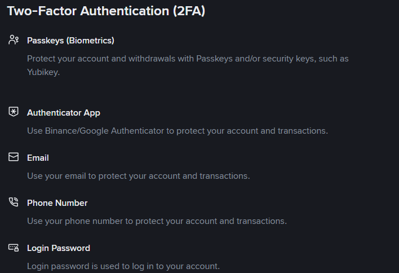Viewport: 399px width, 273px height.
Task: Open the Passkeys (Biometrics) option
Action: coord(70,41)
